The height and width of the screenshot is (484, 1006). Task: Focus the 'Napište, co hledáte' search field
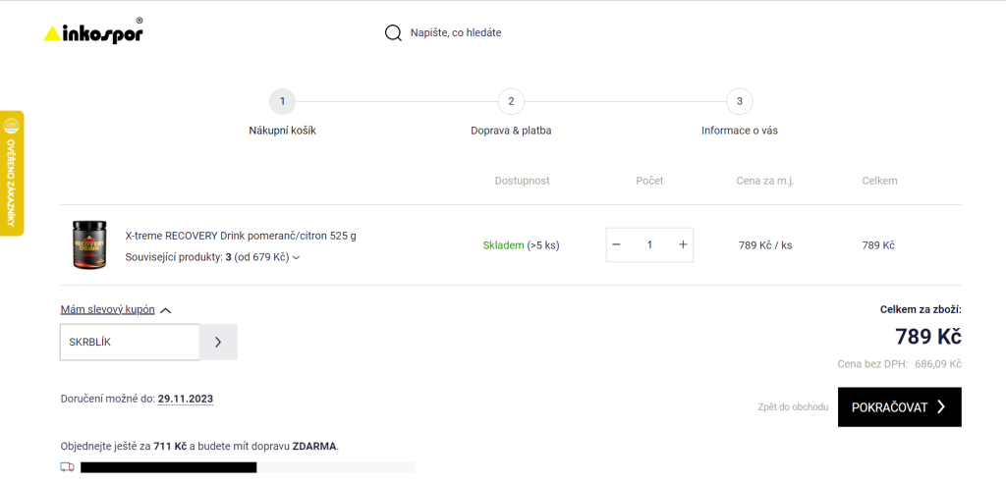click(x=456, y=32)
